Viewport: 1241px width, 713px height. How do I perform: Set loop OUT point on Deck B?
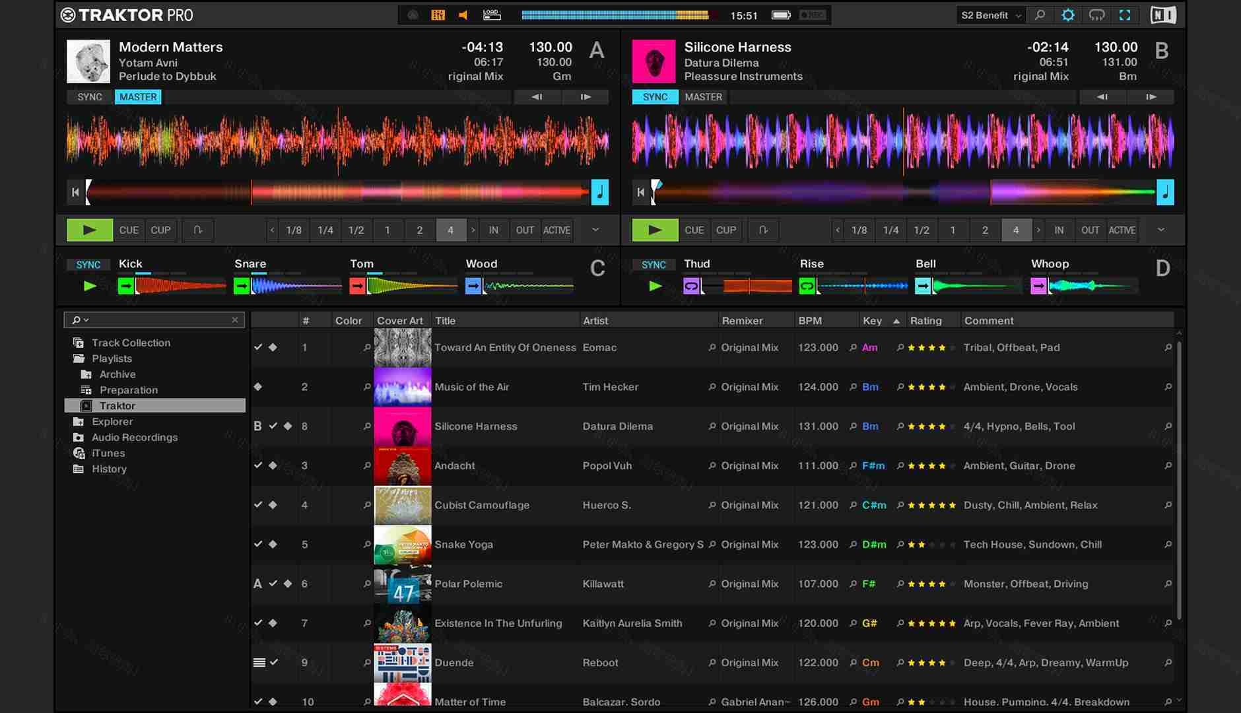click(x=1090, y=230)
